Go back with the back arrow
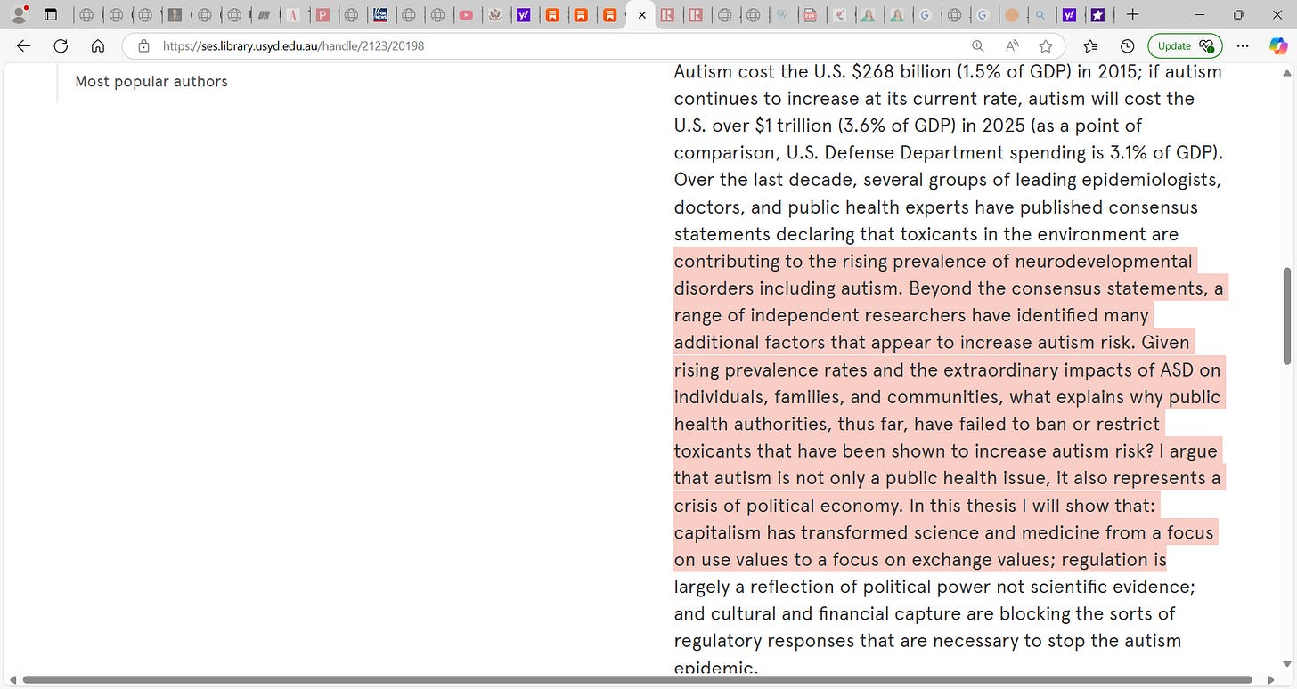1297x689 pixels. pos(23,46)
